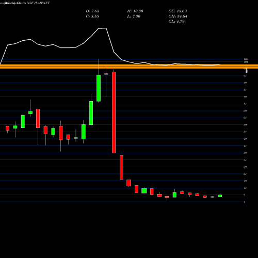Click the 74 price axis label
The height and width of the screenshot is (258, 258).
245,104
